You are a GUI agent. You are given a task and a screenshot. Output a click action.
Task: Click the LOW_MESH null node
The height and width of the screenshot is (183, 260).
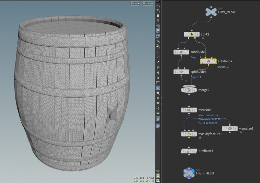(x=211, y=12)
